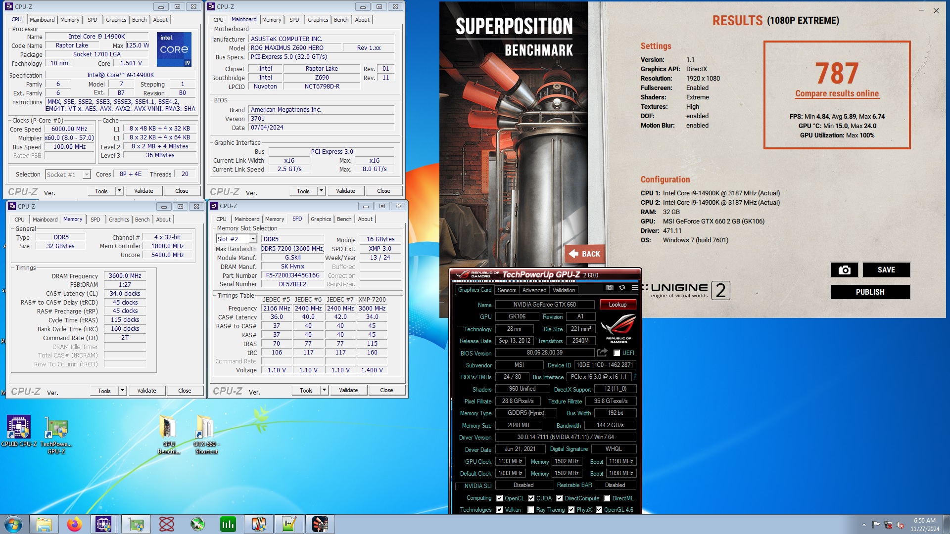This screenshot has height=534, width=950.
Task: Toggle the DirectCompute checkbox in GPU-Z
Action: coord(560,498)
